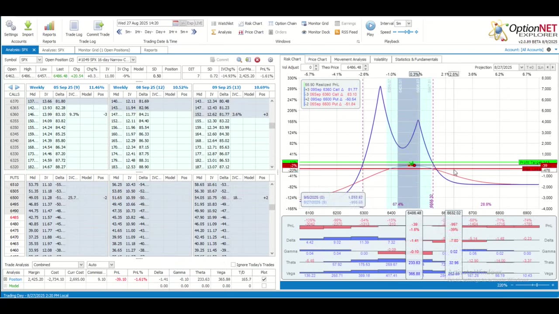Advance time with 5m+ button
The width and height of the screenshot is (559, 314).
pos(184,32)
